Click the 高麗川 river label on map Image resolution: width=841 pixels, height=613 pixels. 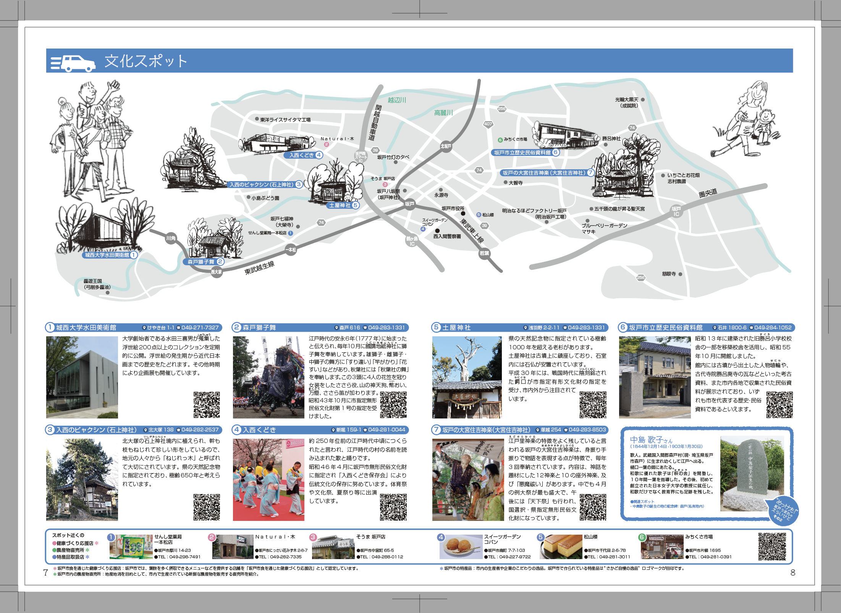[443, 113]
